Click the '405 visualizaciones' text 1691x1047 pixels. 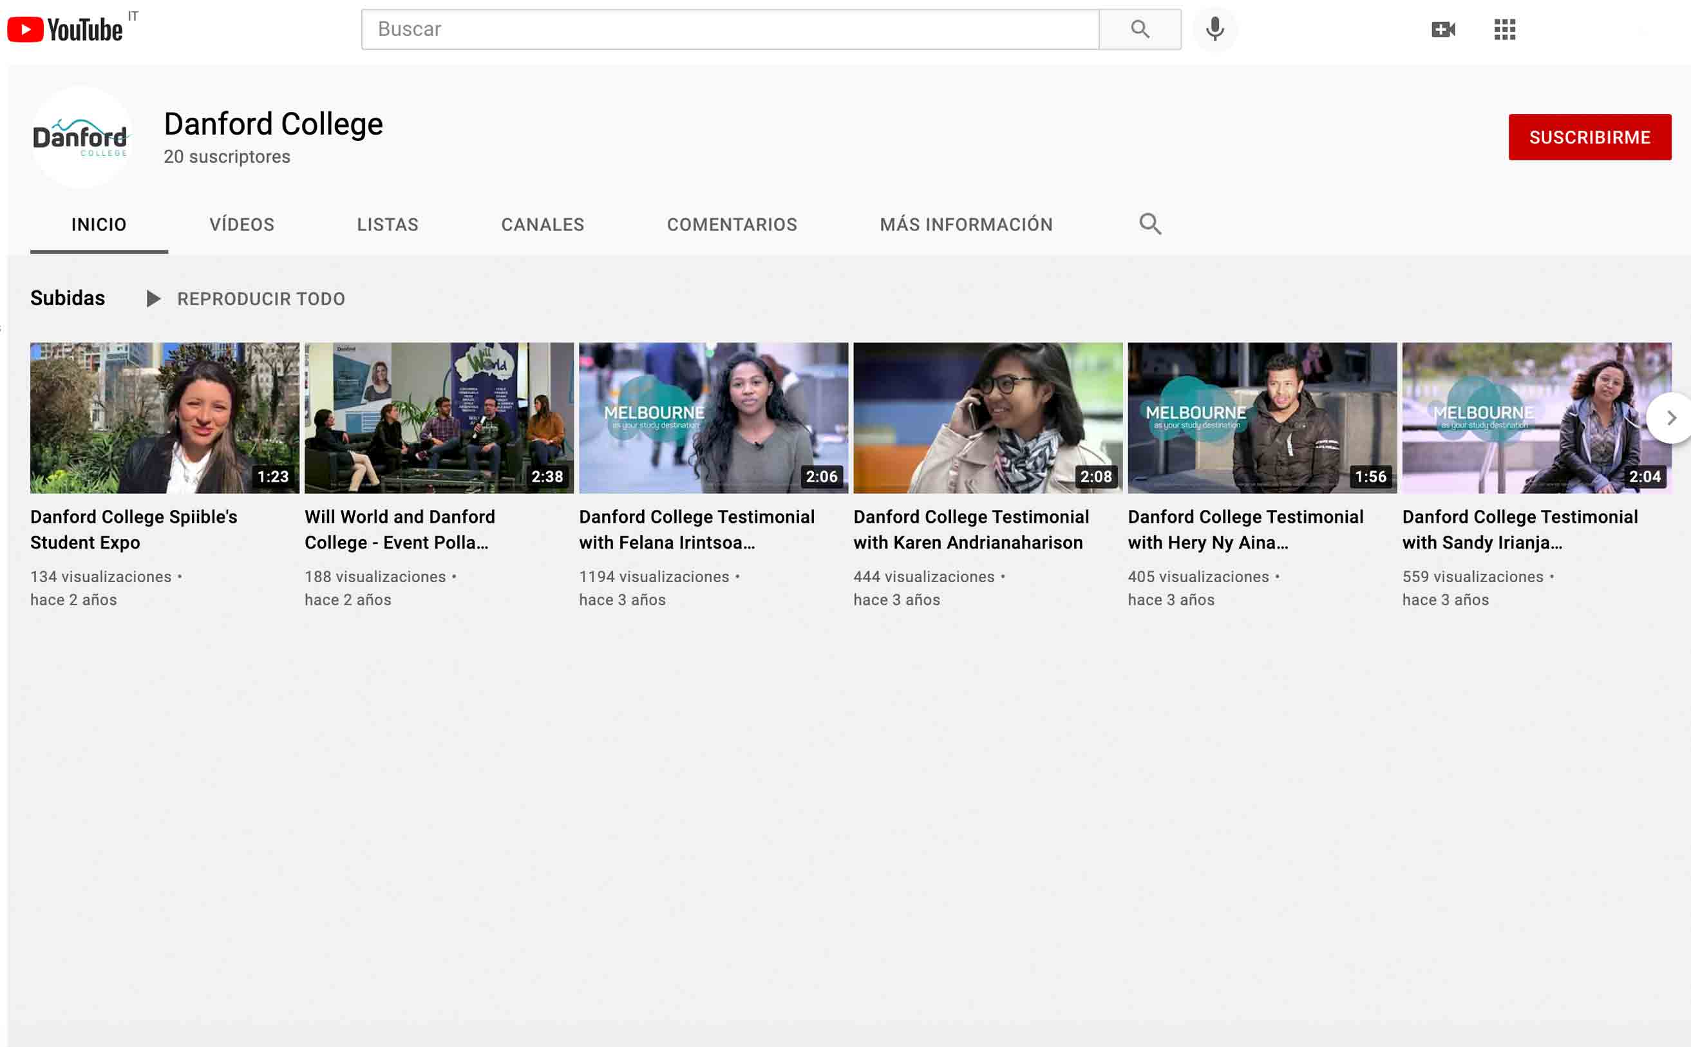(1198, 577)
